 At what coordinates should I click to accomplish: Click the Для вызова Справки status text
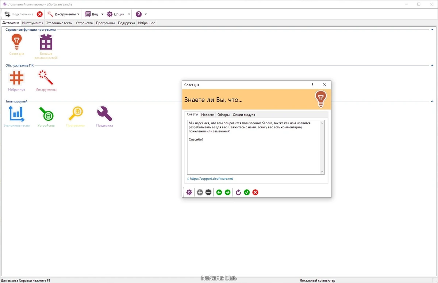pos(26,280)
